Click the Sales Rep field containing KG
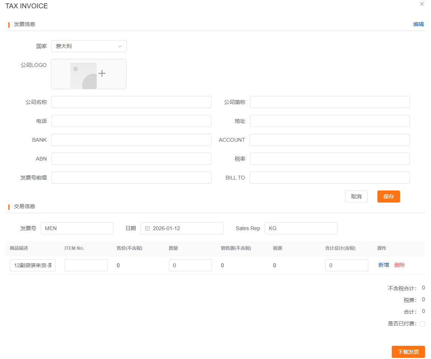The width and height of the screenshot is (431, 359). [301, 228]
